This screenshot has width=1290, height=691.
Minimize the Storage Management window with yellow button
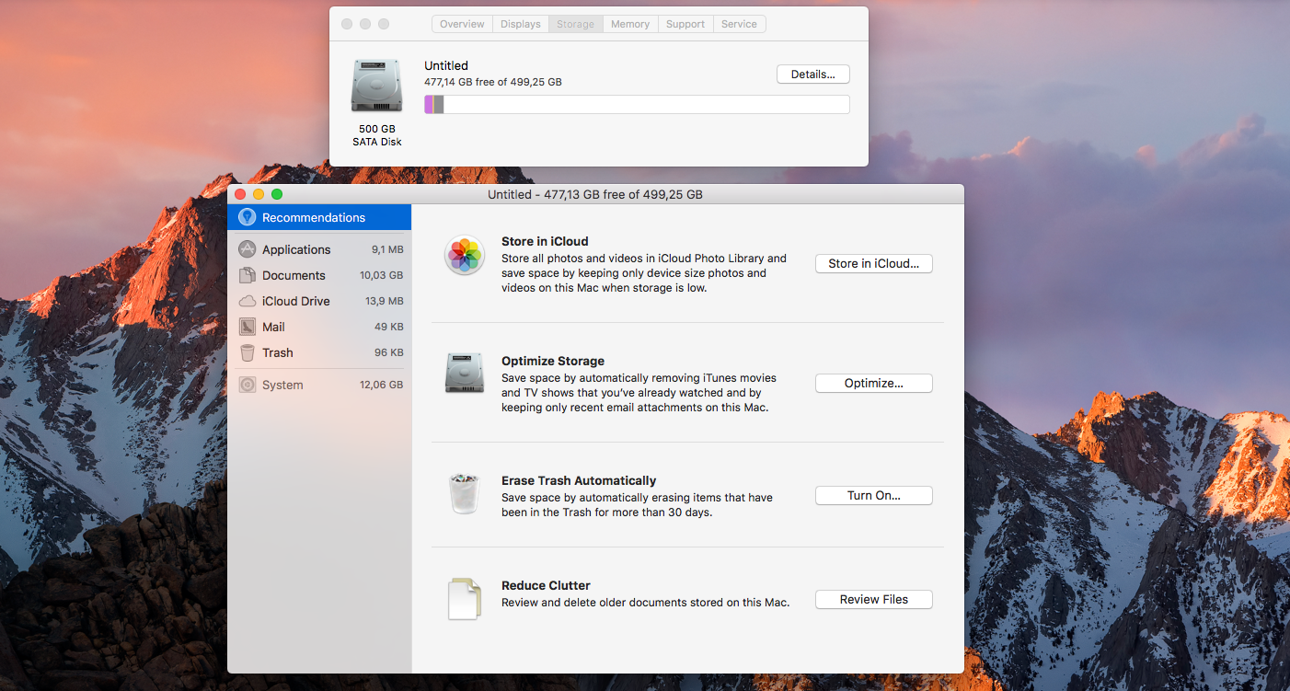coord(259,194)
